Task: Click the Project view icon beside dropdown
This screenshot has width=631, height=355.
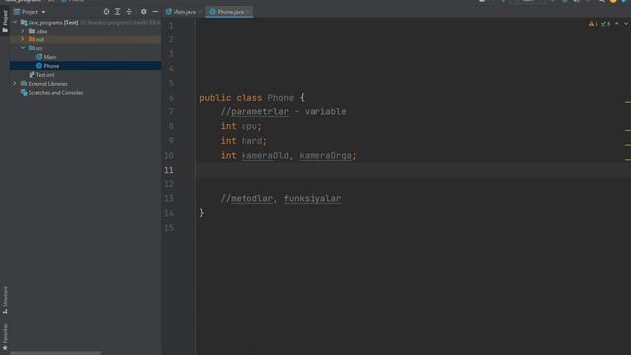Action: 17,12
